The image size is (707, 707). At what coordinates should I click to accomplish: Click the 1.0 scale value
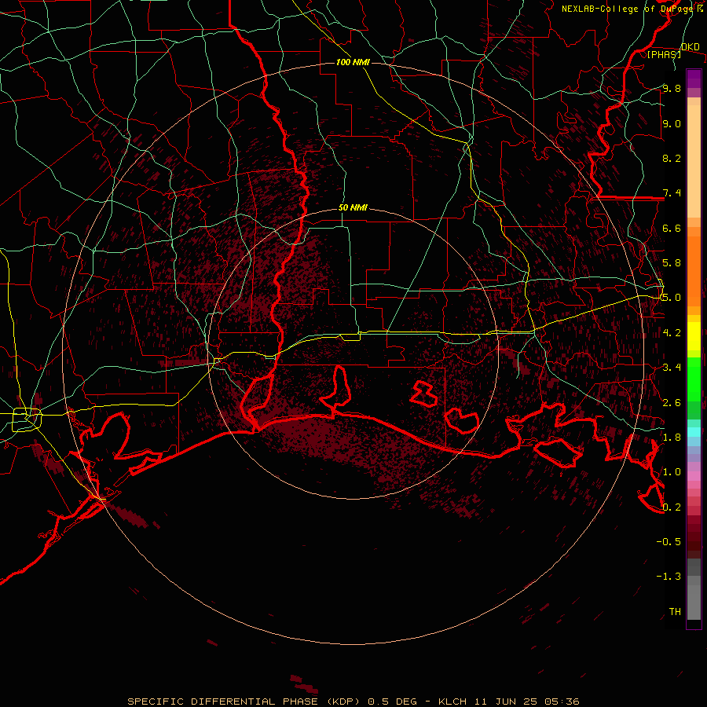(672, 472)
